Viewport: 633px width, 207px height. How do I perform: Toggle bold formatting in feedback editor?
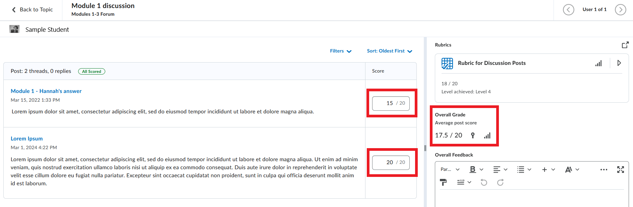coord(473,170)
